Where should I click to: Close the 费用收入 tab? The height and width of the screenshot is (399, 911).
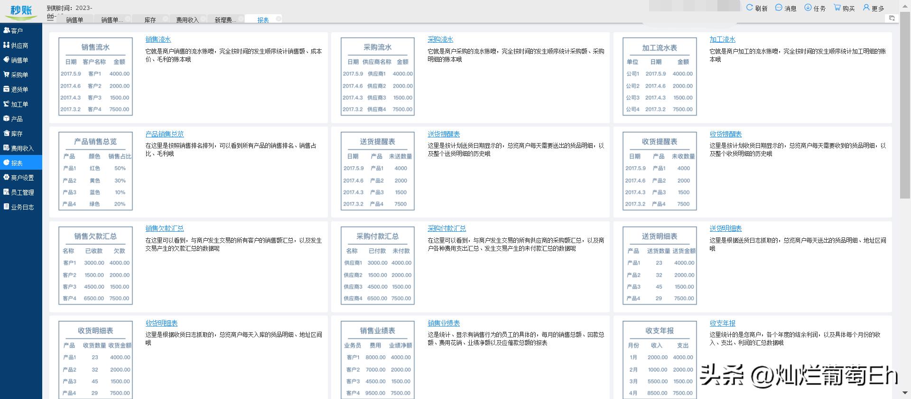[203, 18]
